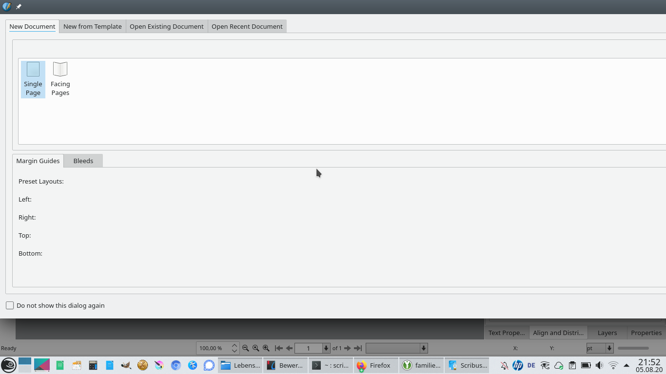The height and width of the screenshot is (374, 666).
Task: Open the Layers panel tab
Action: 607,333
